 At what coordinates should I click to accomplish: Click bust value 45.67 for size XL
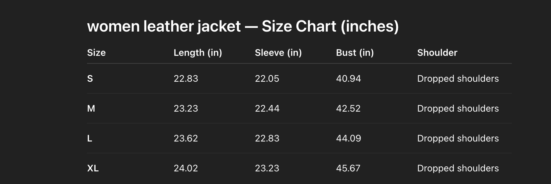(x=348, y=168)
